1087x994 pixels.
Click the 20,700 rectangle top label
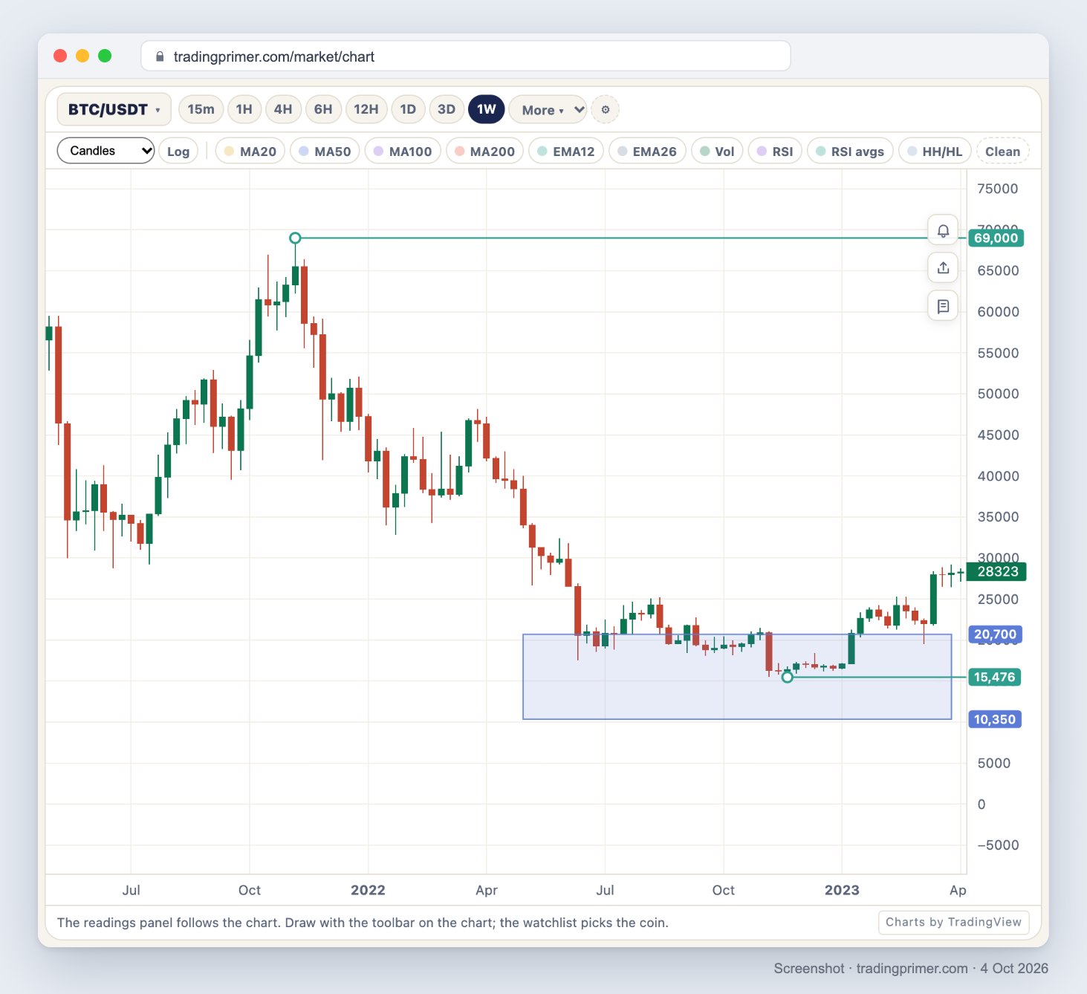[x=995, y=634]
